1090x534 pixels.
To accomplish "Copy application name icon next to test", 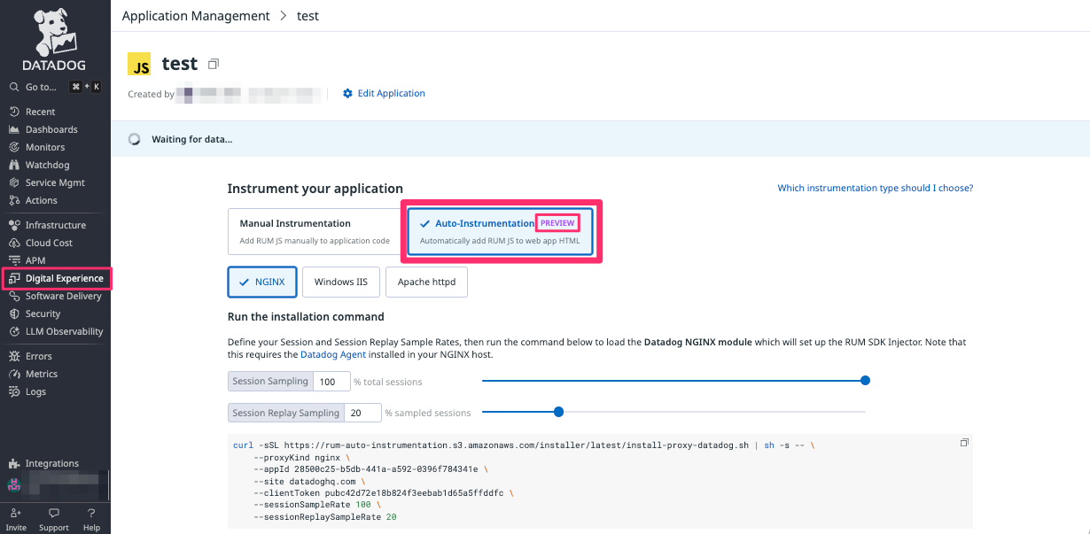I will click(x=213, y=65).
